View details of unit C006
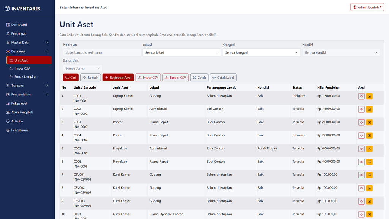Screen dimensions: 389x219 [361, 162]
